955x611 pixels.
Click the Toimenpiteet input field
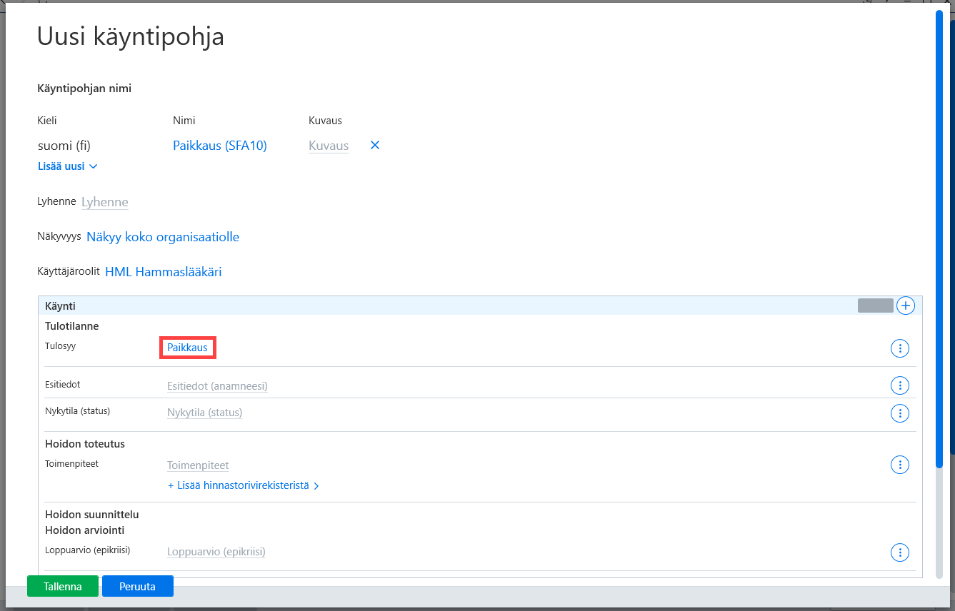(x=198, y=465)
